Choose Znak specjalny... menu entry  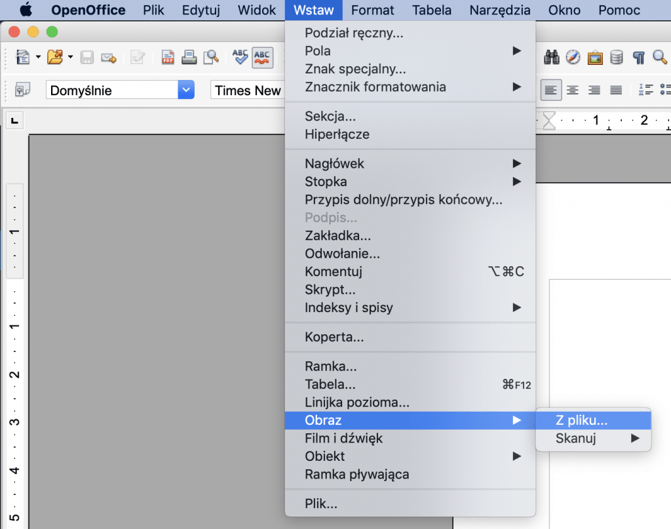pos(410,69)
